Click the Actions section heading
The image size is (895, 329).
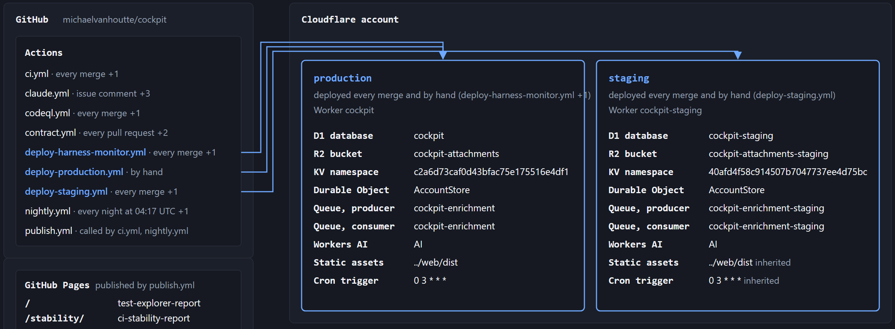click(43, 53)
